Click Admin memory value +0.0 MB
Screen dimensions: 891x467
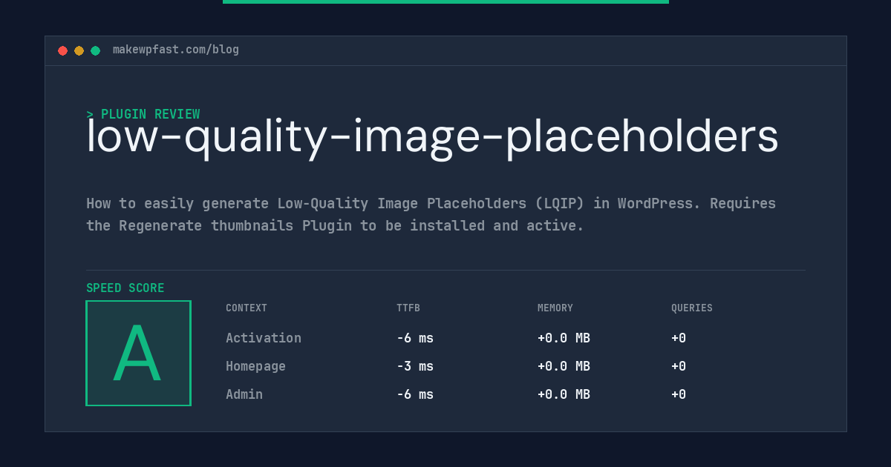(564, 394)
